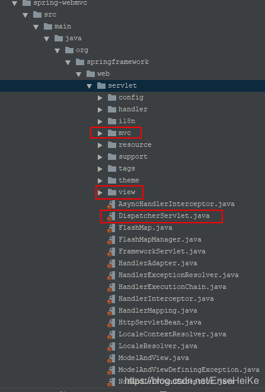Collapse the java folder arrow
This screenshot has width=265, height=392.
47,38
